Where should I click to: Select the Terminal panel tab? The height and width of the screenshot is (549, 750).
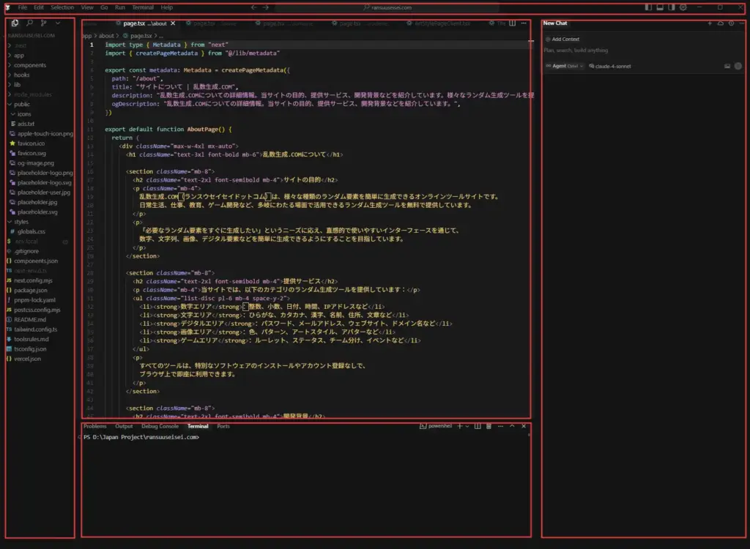click(x=198, y=426)
